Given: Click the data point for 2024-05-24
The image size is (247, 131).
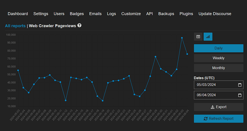Looking at the screenshot, I should [x=129, y=76].
